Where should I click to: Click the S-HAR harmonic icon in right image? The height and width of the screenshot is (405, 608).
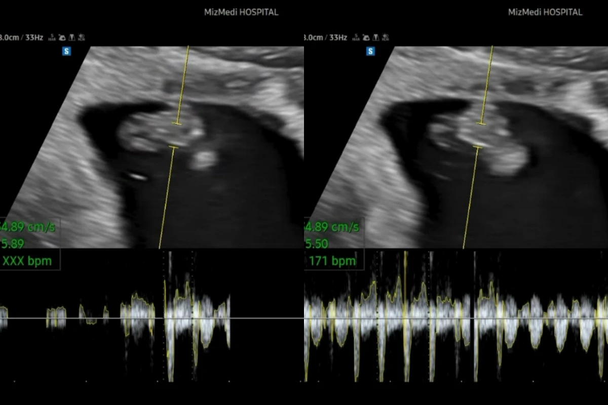(x=356, y=37)
